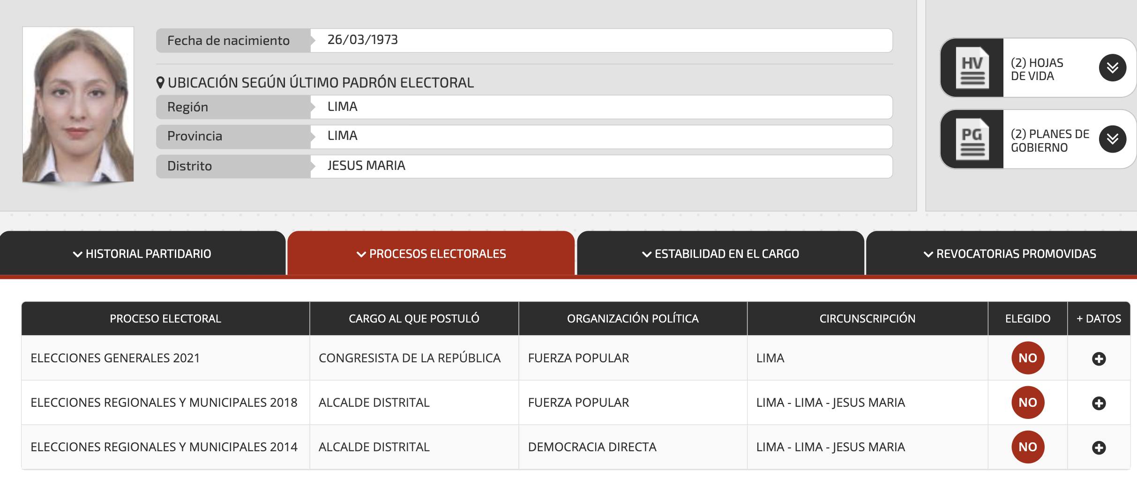
Task: Click the HV document icon
Action: pyautogui.click(x=972, y=68)
